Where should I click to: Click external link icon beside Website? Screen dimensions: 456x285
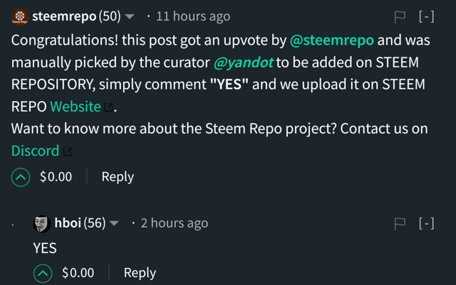pos(108,107)
